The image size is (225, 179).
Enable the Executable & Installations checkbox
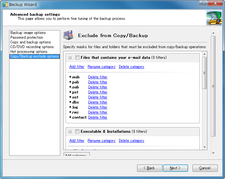77,131
